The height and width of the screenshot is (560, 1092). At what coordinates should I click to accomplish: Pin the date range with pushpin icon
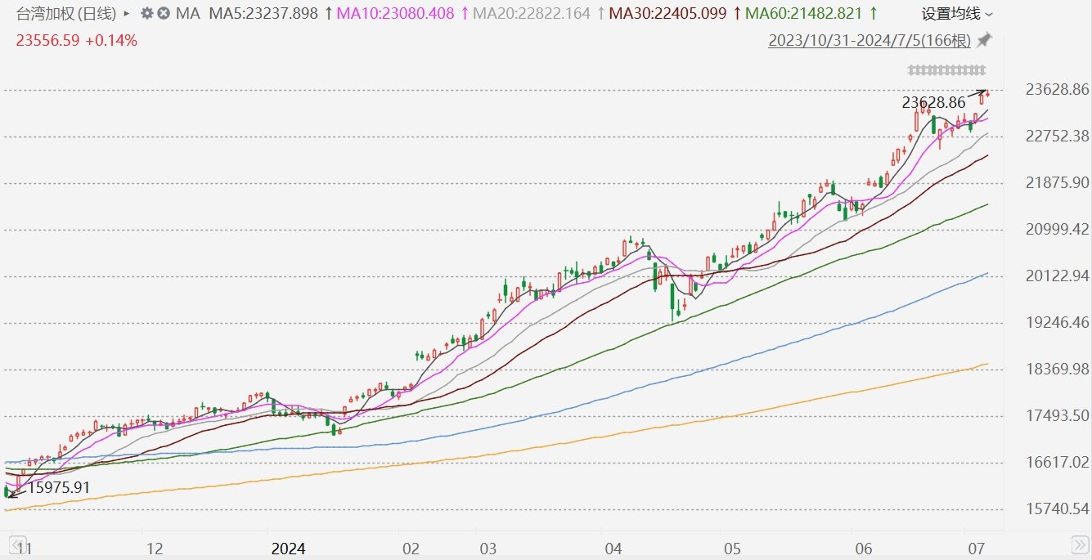click(x=984, y=40)
